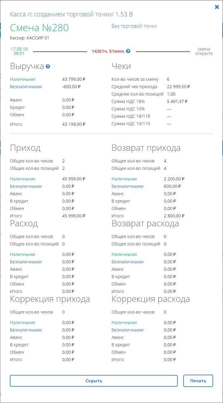Open Безналичными under Приход

click(26, 186)
